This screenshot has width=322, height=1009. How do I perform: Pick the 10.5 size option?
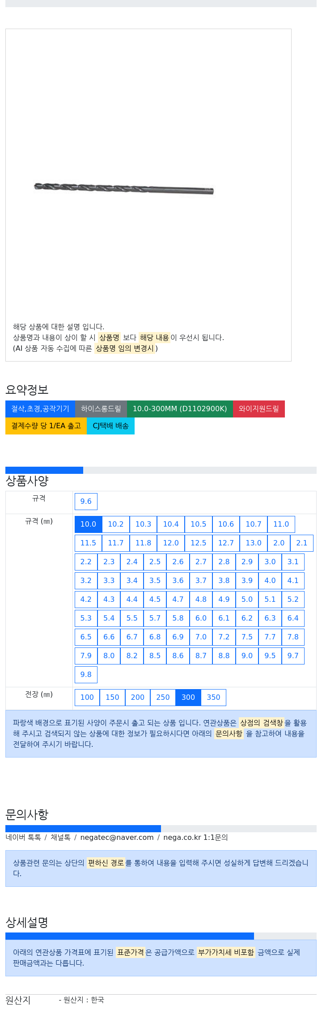click(x=199, y=524)
